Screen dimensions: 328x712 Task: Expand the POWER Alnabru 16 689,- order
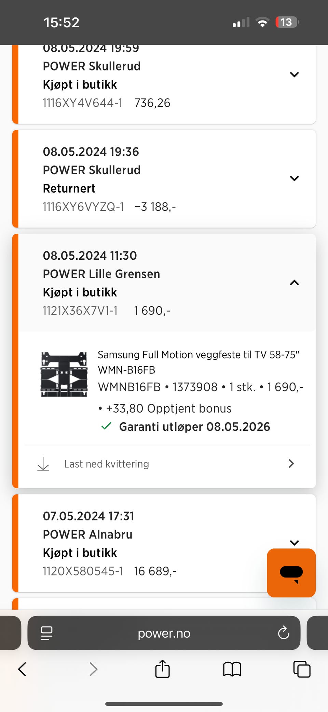(294, 543)
